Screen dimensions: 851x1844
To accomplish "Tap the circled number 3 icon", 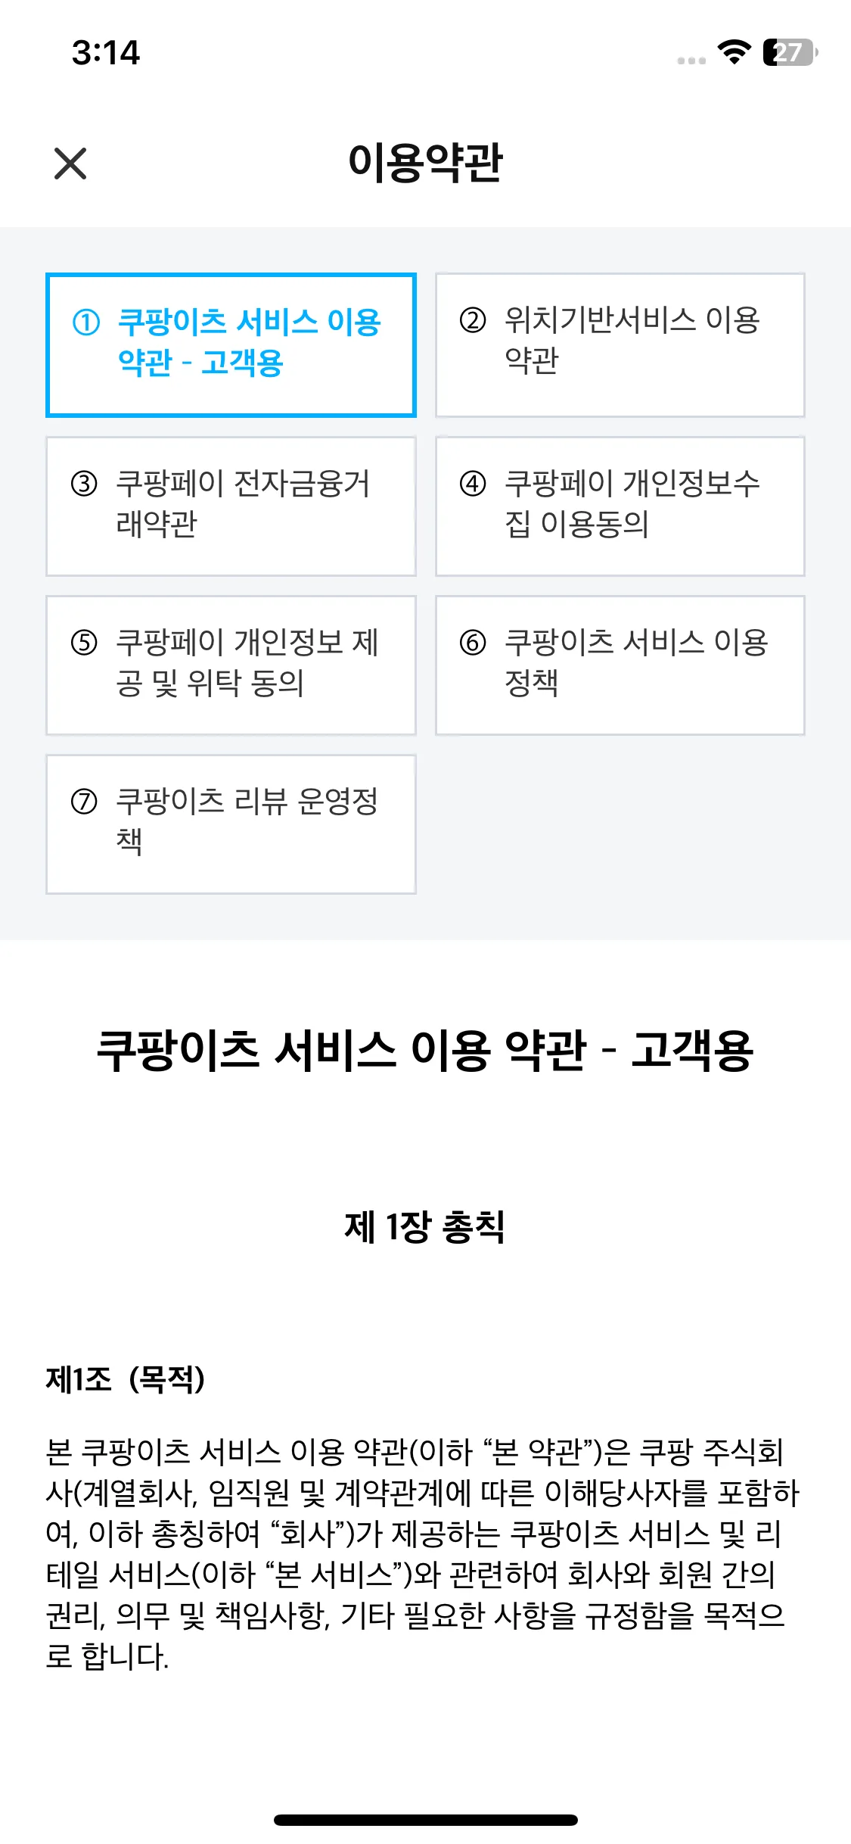I will (84, 483).
